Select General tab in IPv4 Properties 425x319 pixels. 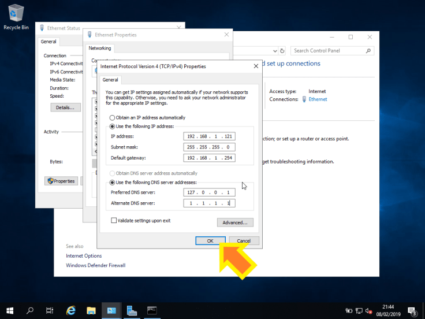[x=110, y=80]
